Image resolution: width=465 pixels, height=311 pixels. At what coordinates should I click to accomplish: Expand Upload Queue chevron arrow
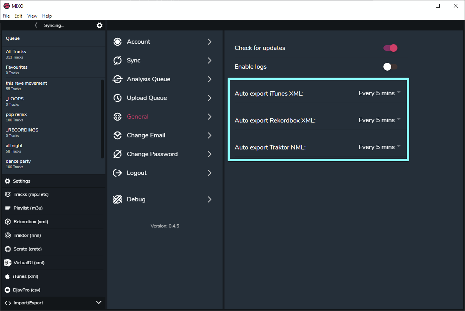pyautogui.click(x=210, y=98)
